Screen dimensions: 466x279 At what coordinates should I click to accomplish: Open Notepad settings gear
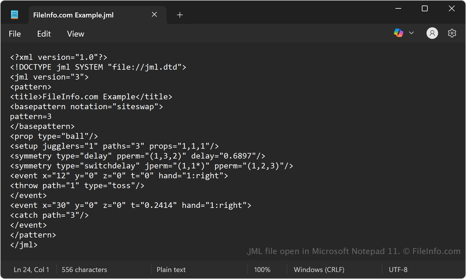click(x=452, y=33)
